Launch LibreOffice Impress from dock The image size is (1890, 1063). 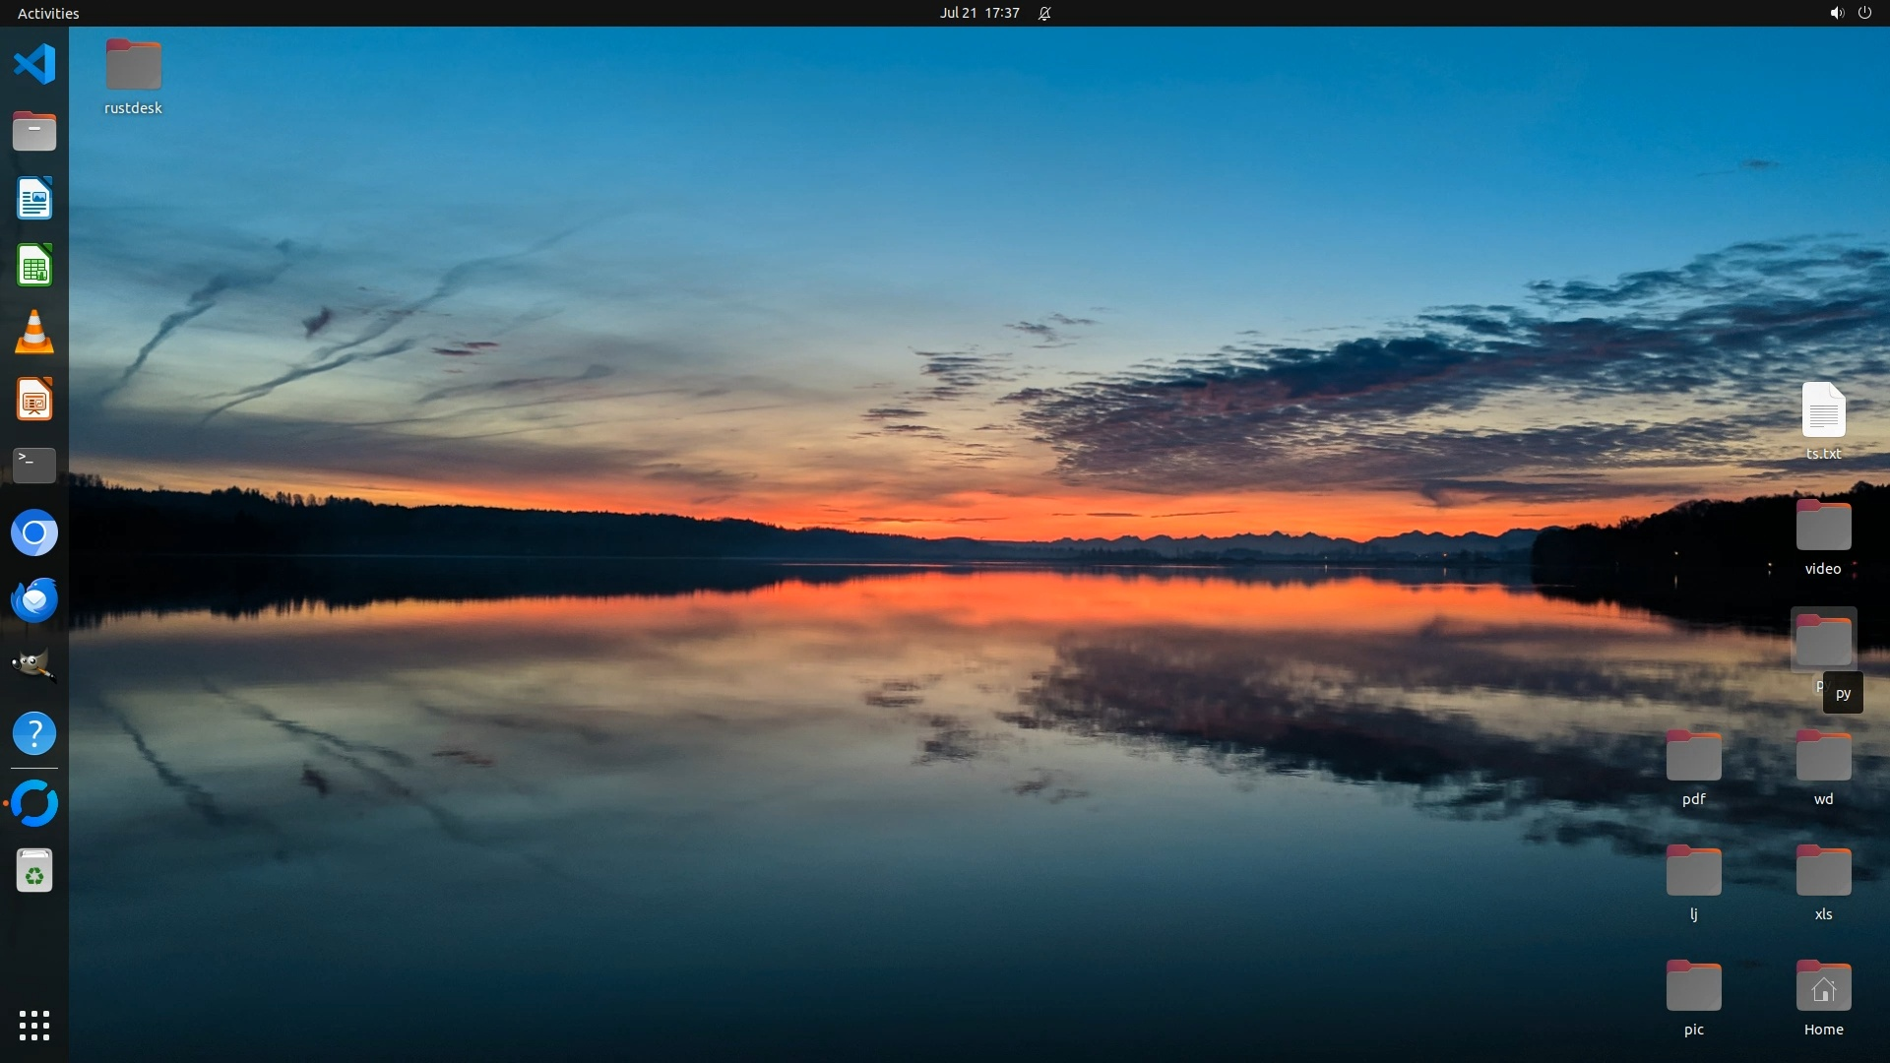34,400
